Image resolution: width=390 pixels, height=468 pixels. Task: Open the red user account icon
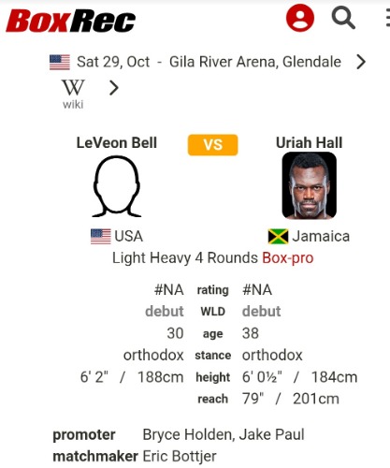point(300,18)
